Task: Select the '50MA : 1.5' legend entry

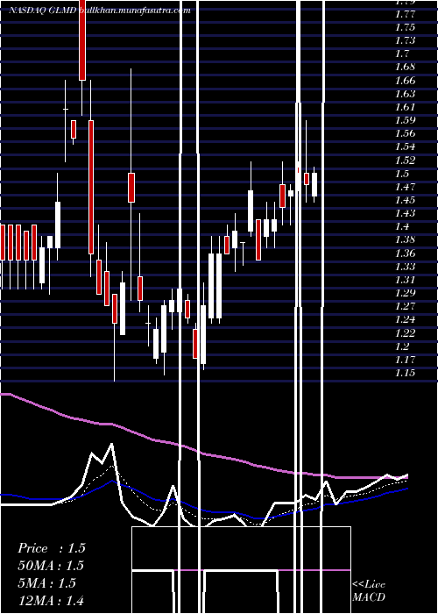Action: tap(51, 566)
